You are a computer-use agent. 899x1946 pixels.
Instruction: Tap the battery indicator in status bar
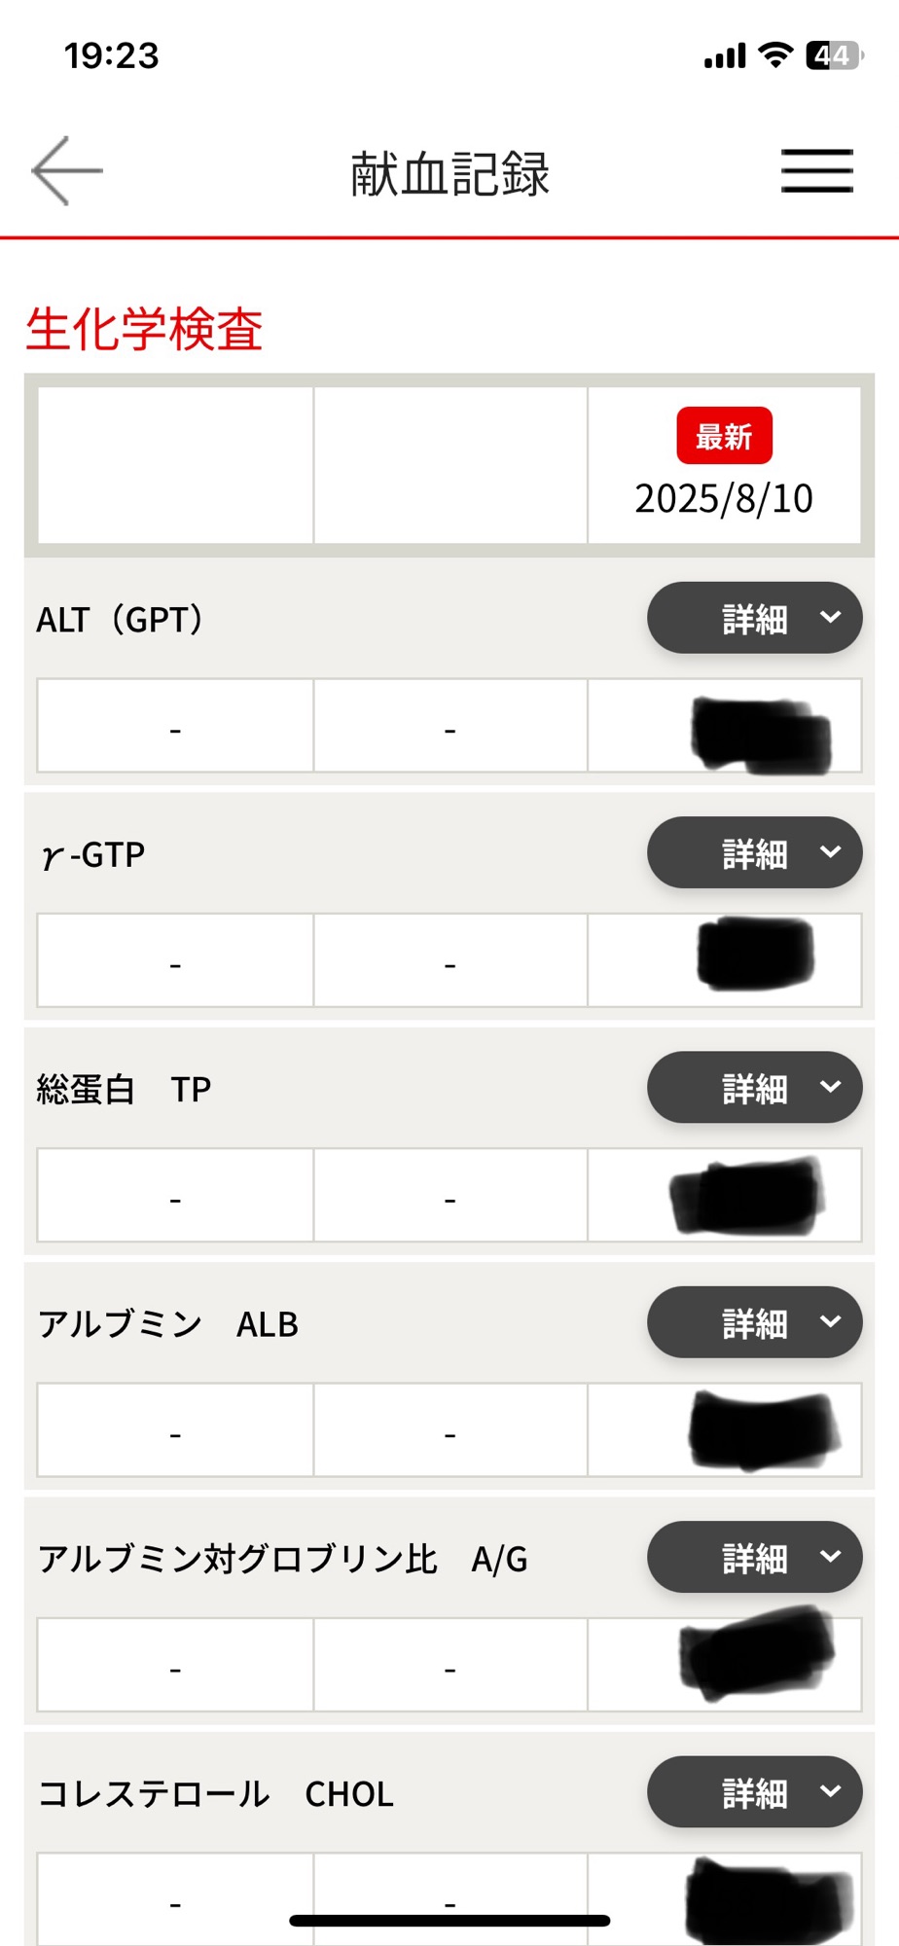[x=834, y=55]
